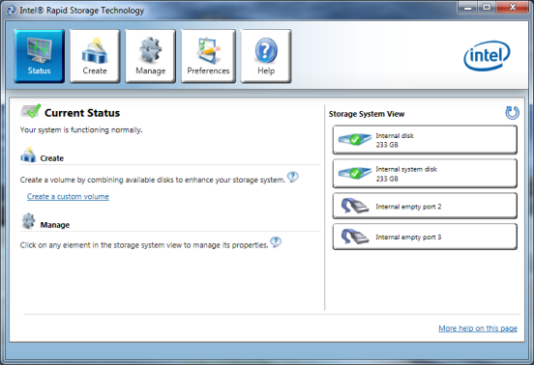Click the Current Status checkmark icon
This screenshot has width=534, height=365.
31,111
